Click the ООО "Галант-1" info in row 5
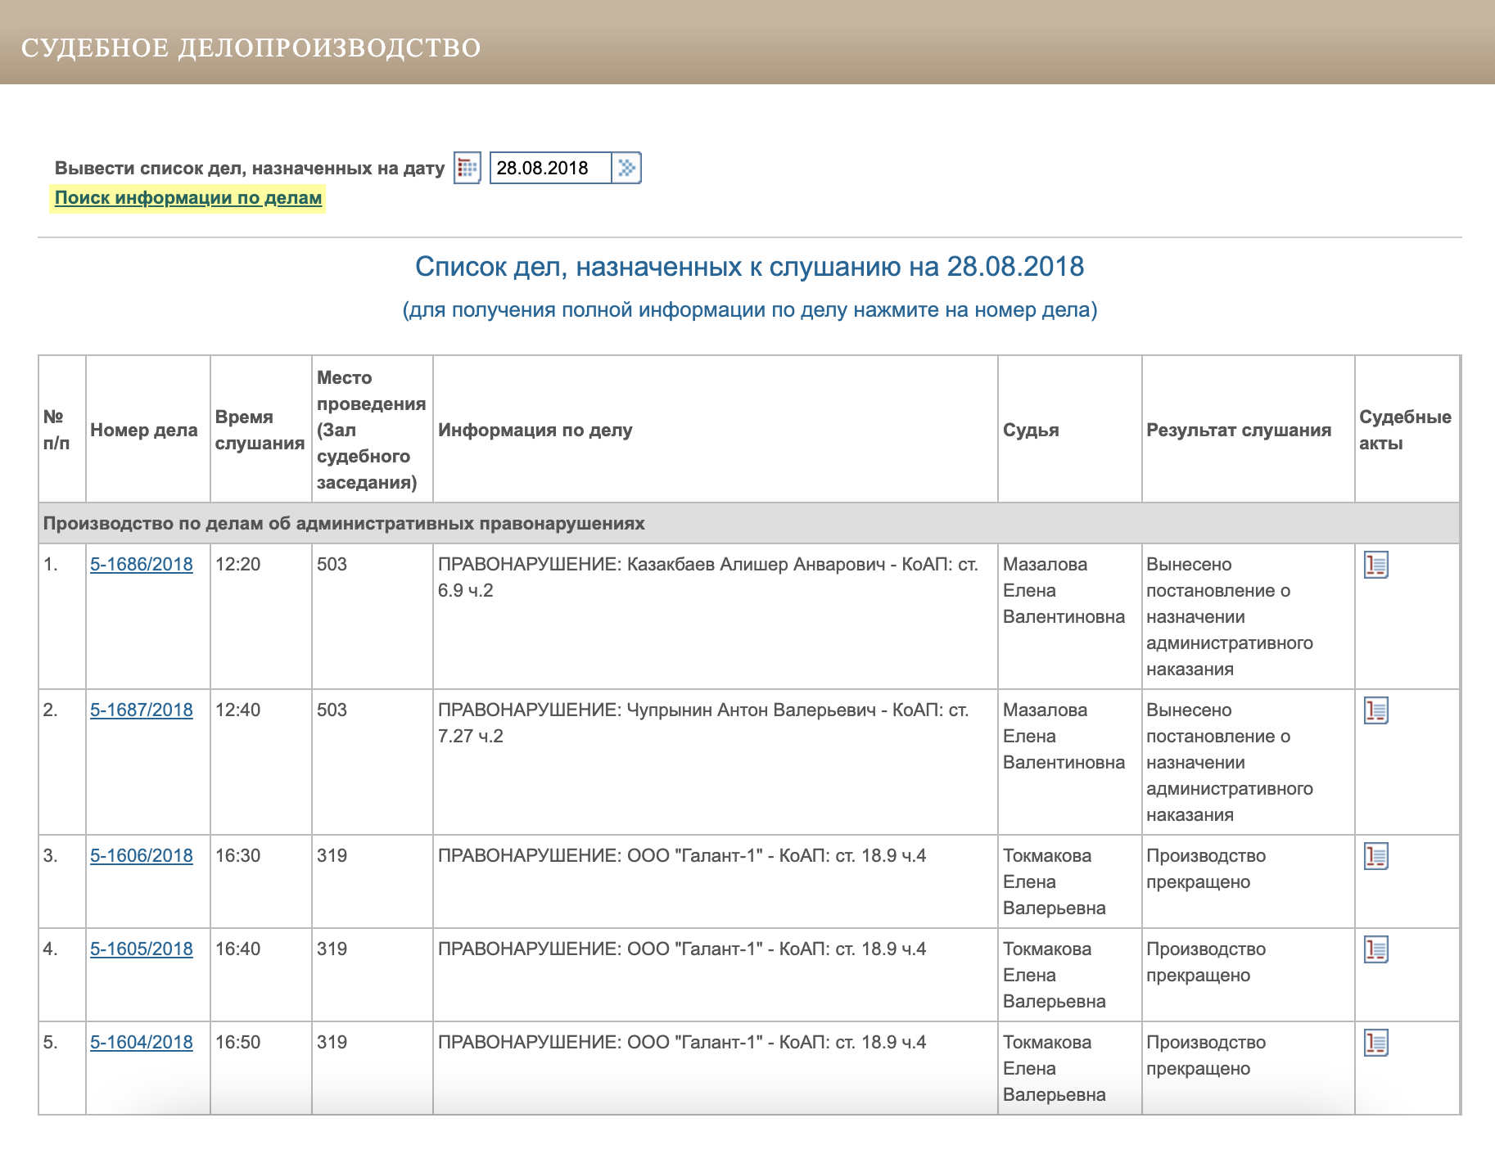The image size is (1495, 1154). tap(682, 1043)
